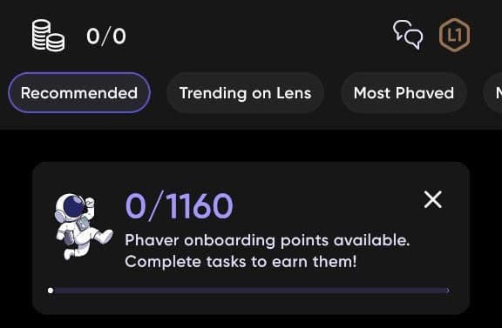Open the chat bubbles messages icon

[408, 35]
